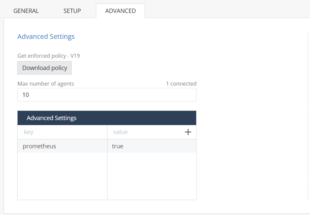310x215 pixels.
Task: Click empty value column area below true
Action: click(x=151, y=176)
